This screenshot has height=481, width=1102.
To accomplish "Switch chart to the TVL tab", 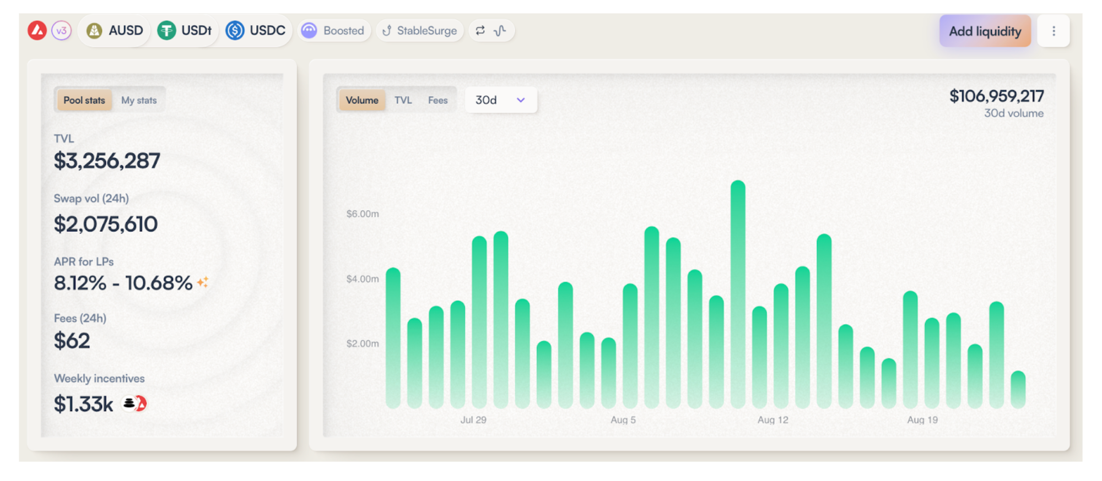I will (403, 100).
